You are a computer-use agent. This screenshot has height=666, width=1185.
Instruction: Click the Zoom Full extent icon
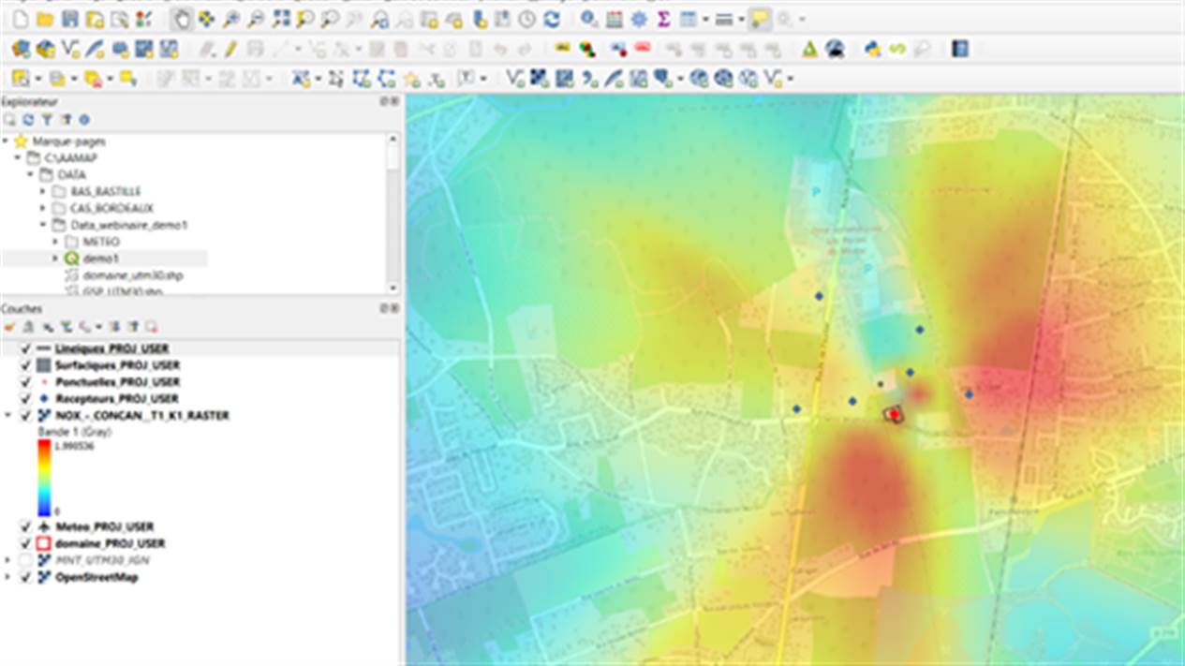pos(280,19)
